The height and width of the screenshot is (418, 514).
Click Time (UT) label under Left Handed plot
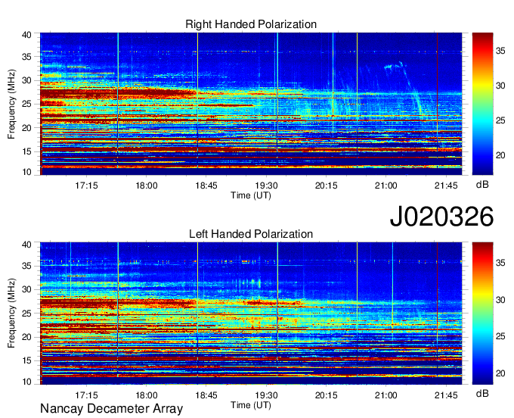[x=251, y=405]
